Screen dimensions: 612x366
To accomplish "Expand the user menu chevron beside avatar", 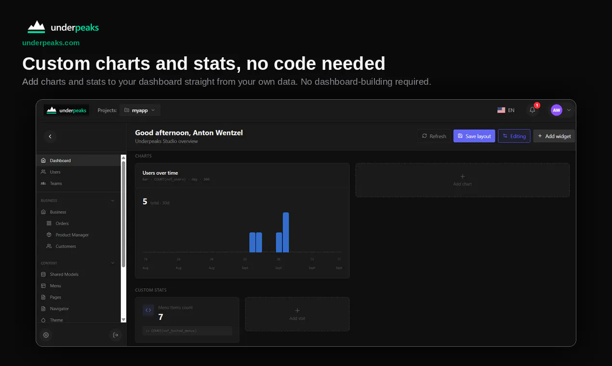I will click(569, 110).
